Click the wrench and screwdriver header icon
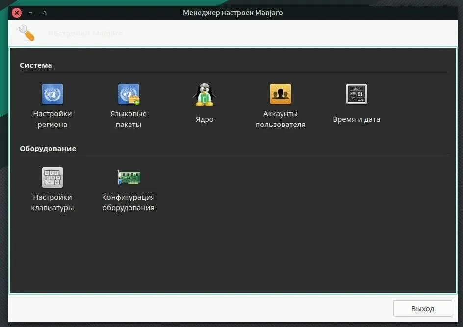Screen dimensions: 463x327 pyautogui.click(x=26, y=32)
